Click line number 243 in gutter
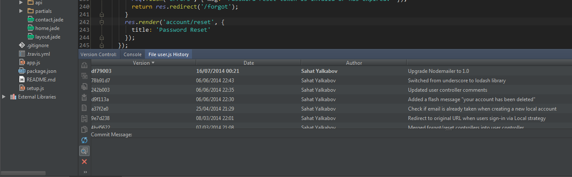Viewport: 572px width, 177px height. click(84, 30)
